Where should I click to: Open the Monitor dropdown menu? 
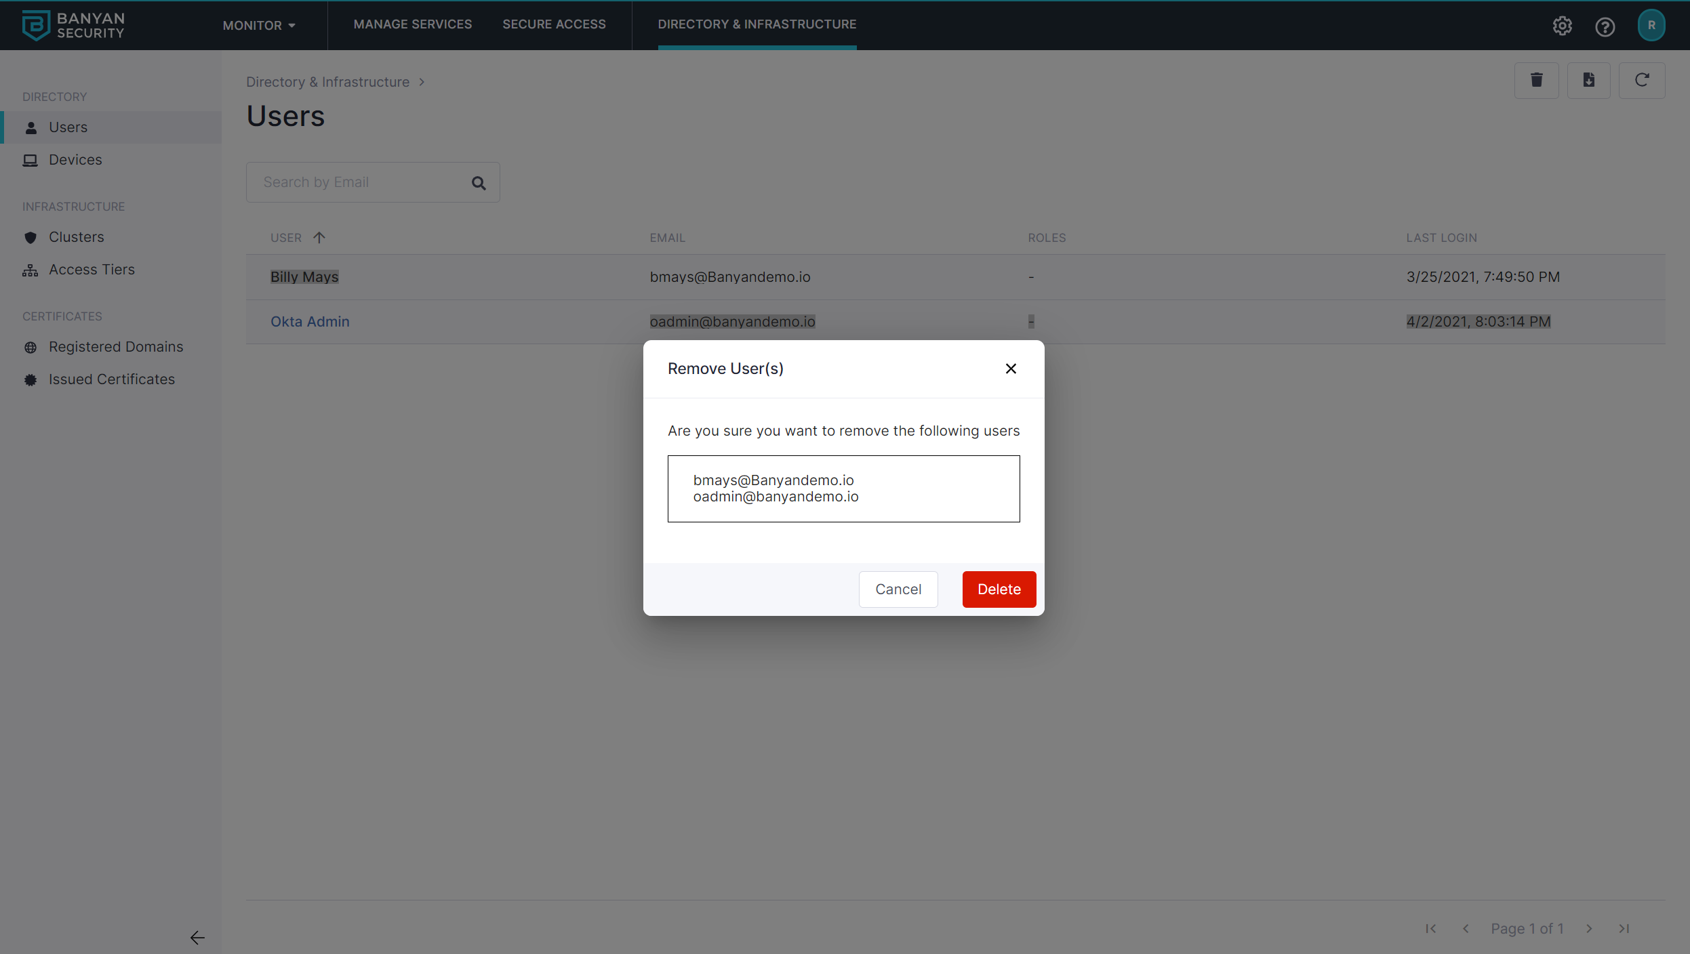click(x=259, y=26)
